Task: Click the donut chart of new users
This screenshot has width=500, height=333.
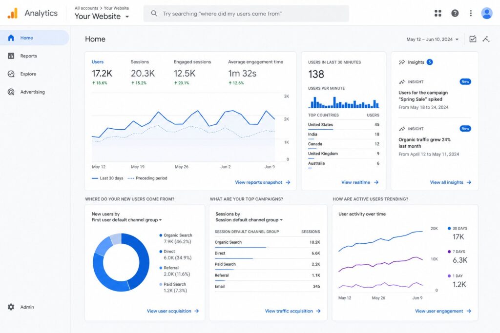Action: 121,262
